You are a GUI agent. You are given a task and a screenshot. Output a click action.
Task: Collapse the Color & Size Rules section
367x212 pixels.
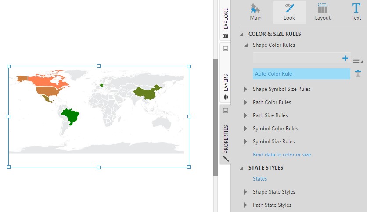coord(241,34)
